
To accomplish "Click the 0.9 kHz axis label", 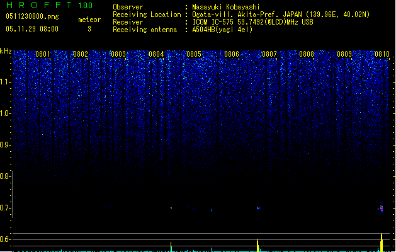I will (x=5, y=145).
